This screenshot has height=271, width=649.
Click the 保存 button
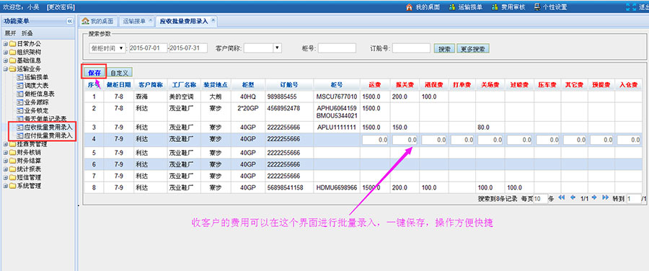[x=94, y=73]
